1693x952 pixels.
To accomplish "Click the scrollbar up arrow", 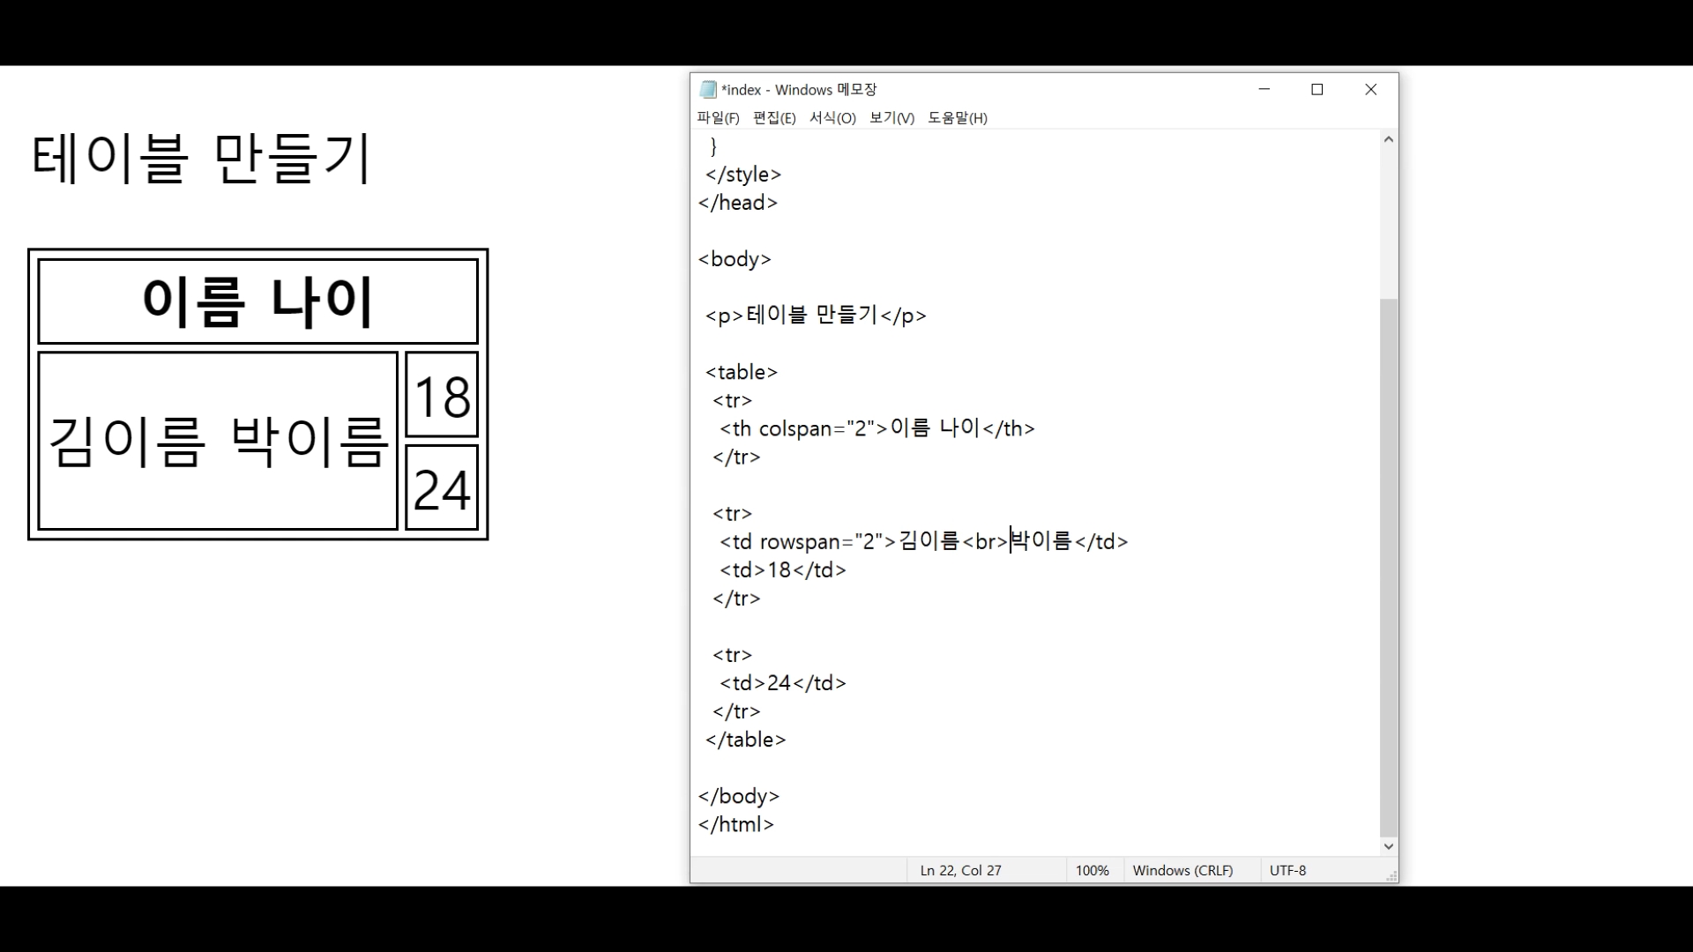I will (x=1389, y=139).
